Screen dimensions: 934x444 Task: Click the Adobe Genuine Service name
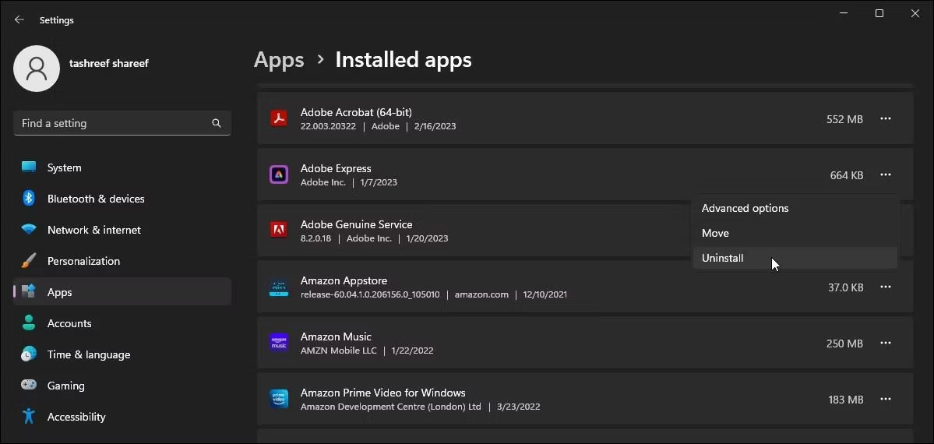click(356, 224)
